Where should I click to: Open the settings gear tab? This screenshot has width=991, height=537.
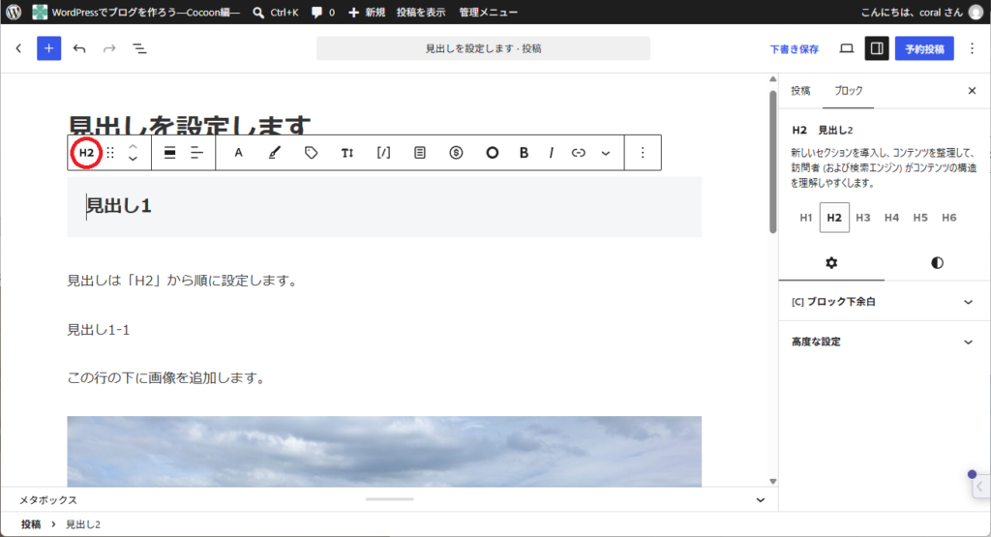coord(831,263)
